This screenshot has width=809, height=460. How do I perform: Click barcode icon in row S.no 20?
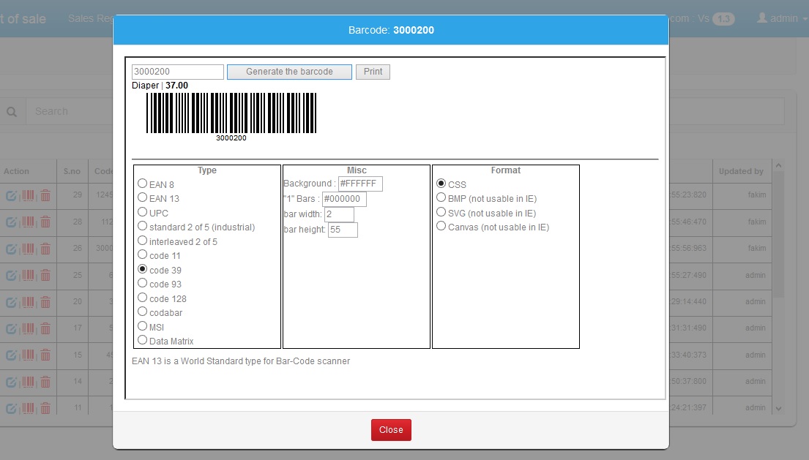click(29, 302)
